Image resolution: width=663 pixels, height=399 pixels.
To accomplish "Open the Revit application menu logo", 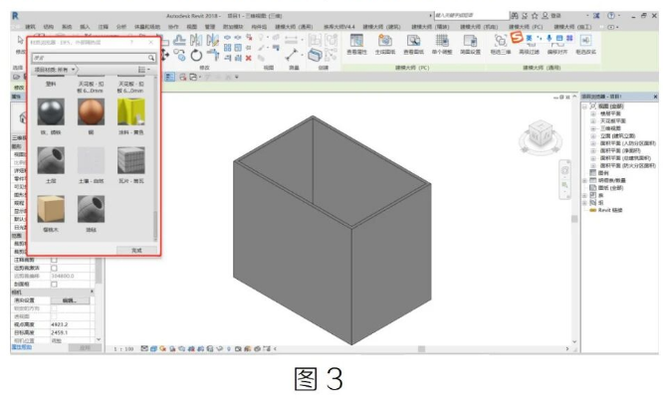I will pyautogui.click(x=15, y=16).
